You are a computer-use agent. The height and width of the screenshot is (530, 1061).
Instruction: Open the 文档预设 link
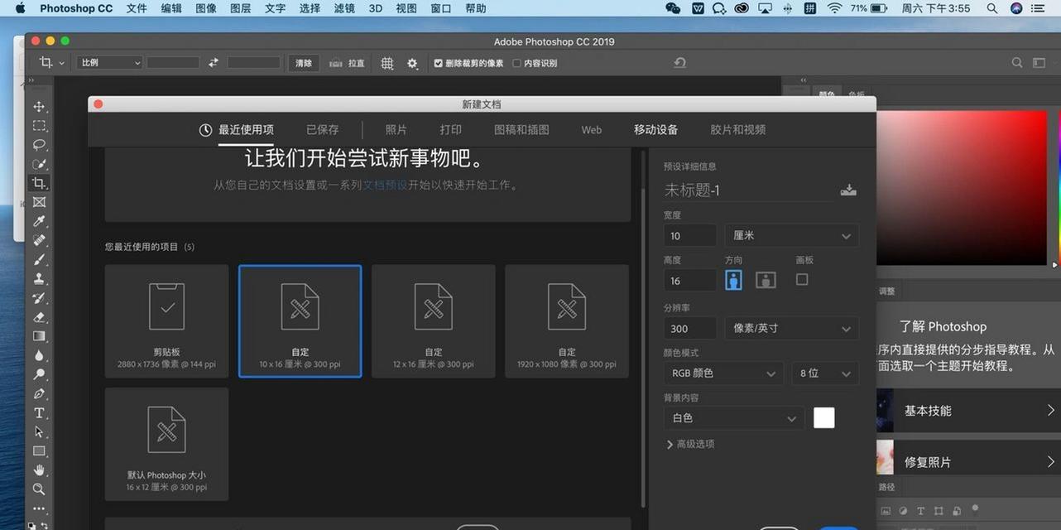pyautogui.click(x=385, y=185)
